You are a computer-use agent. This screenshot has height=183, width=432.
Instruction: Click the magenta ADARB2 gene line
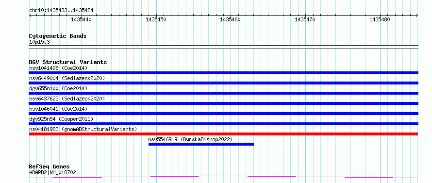223,177
